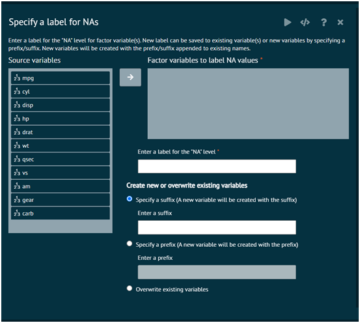Image resolution: width=360 pixels, height=323 pixels.
Task: Select the qsec variable
Action: pyautogui.click(x=61, y=159)
